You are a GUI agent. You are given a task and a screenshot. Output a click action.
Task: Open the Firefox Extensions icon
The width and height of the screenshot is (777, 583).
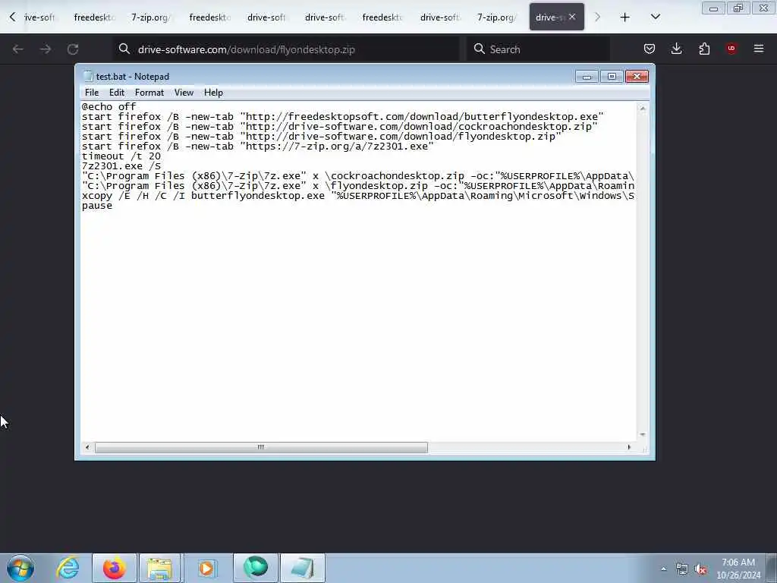(x=704, y=49)
